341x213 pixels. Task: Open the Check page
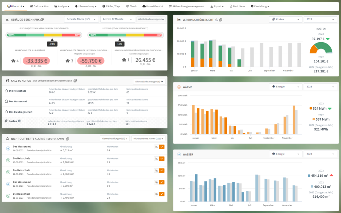(x=131, y=6)
